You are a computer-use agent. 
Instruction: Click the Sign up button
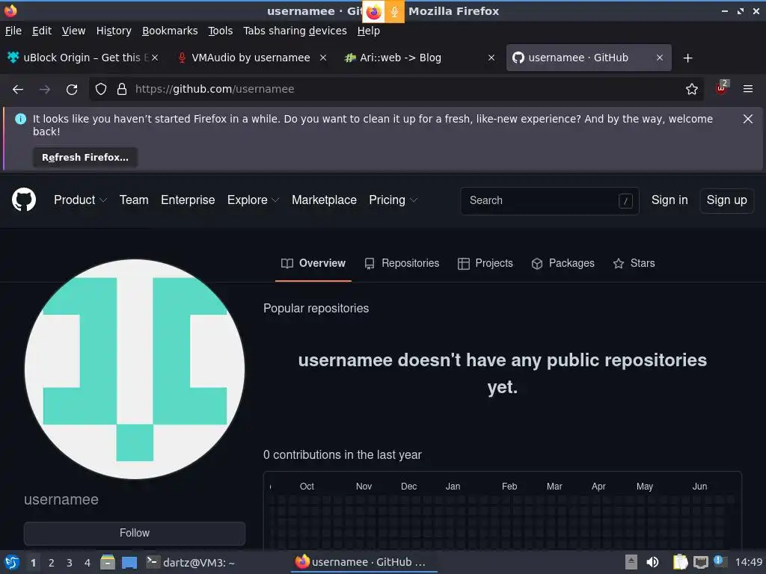[726, 200]
